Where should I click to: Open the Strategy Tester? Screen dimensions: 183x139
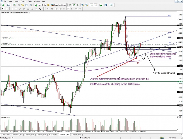[31, 5]
